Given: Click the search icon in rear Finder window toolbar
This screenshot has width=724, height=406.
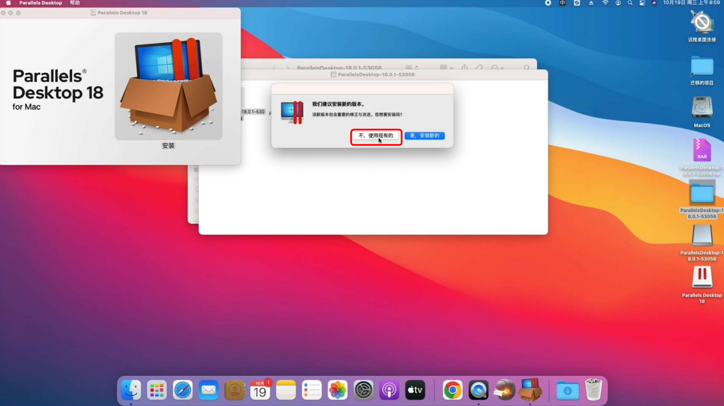Looking at the screenshot, I should pyautogui.click(x=526, y=68).
